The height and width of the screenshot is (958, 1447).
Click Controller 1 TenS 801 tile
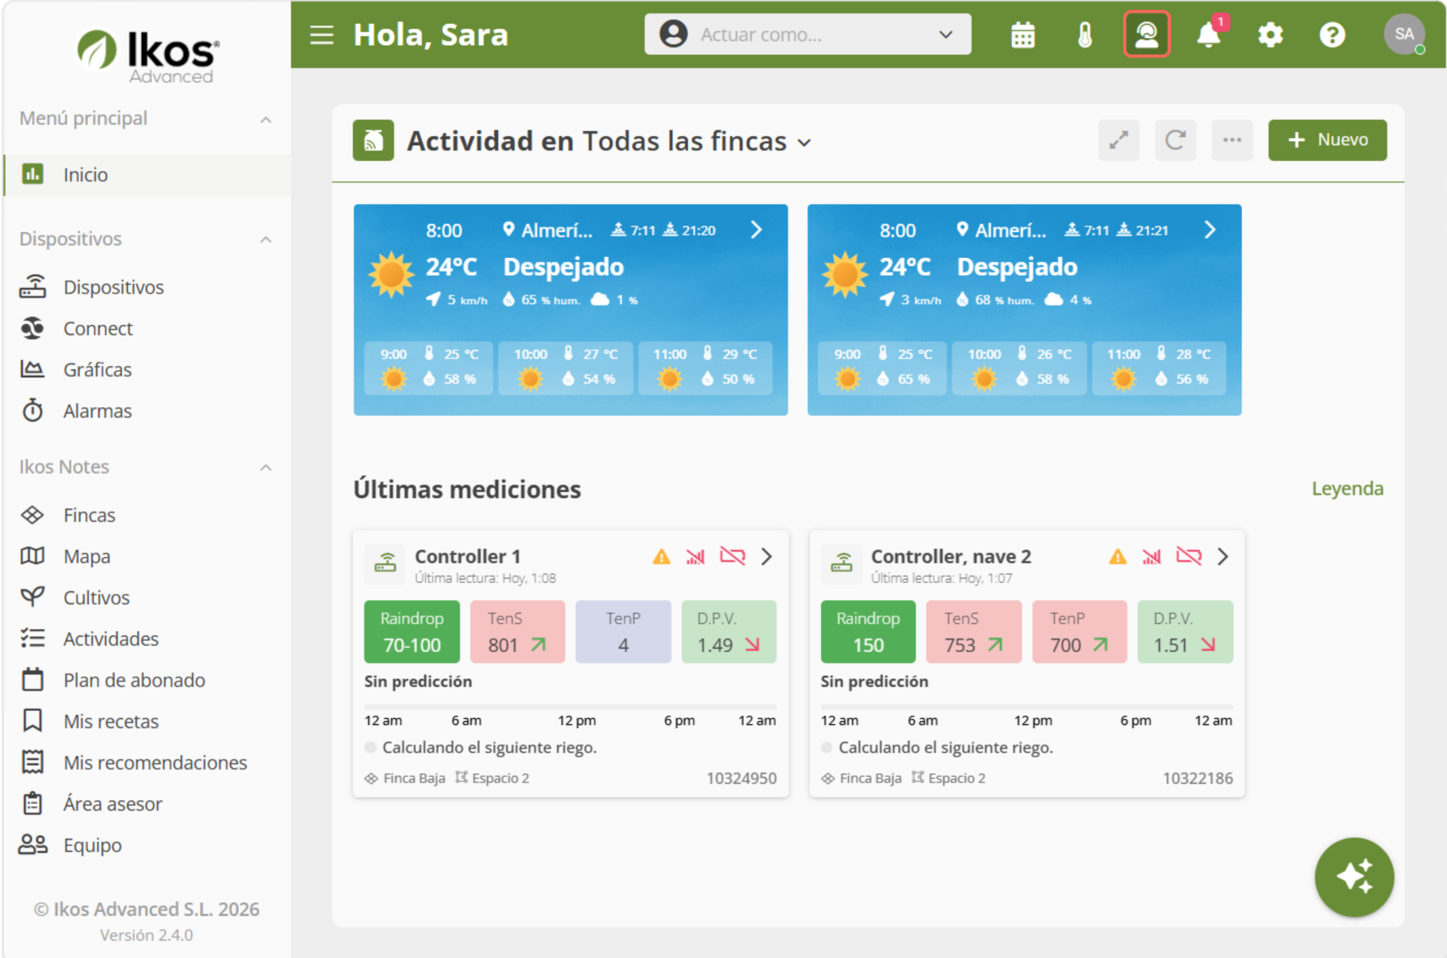coord(518,632)
